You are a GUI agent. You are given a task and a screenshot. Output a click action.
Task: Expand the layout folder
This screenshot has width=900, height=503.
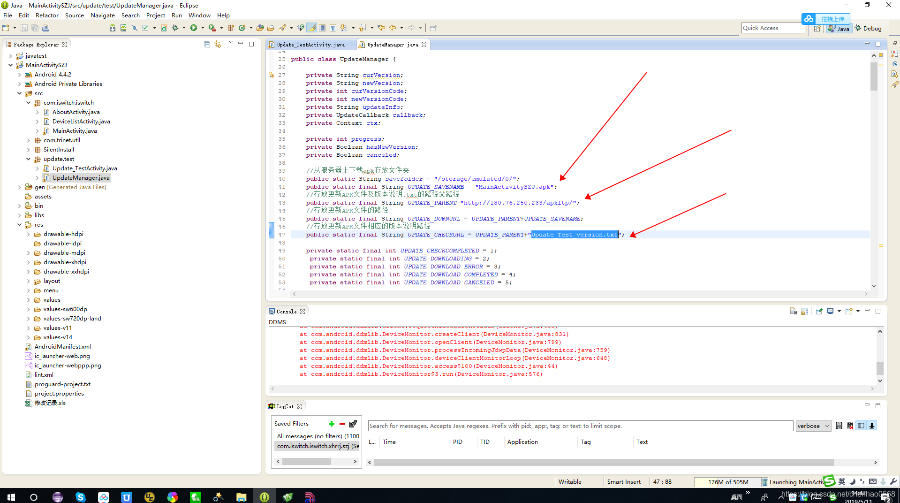click(28, 281)
